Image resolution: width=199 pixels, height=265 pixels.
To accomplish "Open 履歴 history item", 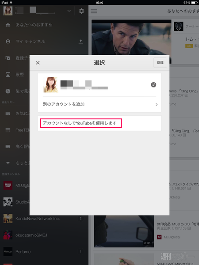I will click(x=19, y=75).
